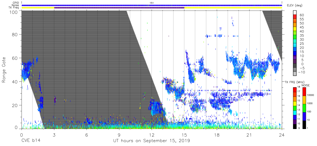Click the '21' tick label on the time axis
317x146 pixels.
[x=249, y=135]
